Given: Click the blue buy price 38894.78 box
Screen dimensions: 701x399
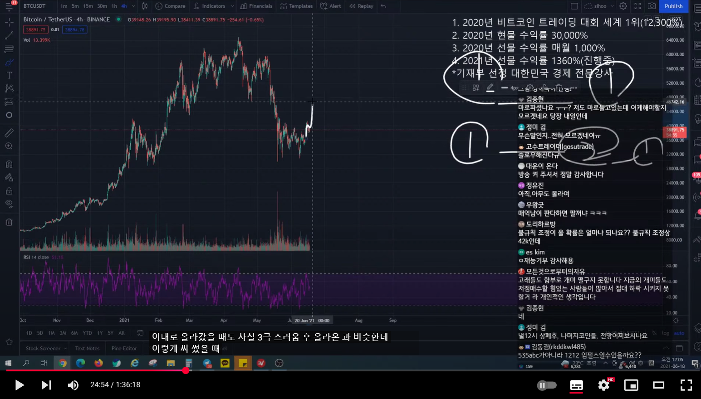Looking at the screenshot, I should point(74,29).
